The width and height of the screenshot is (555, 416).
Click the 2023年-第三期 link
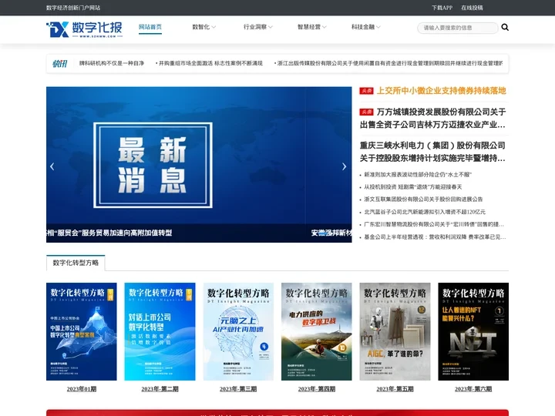point(238,389)
